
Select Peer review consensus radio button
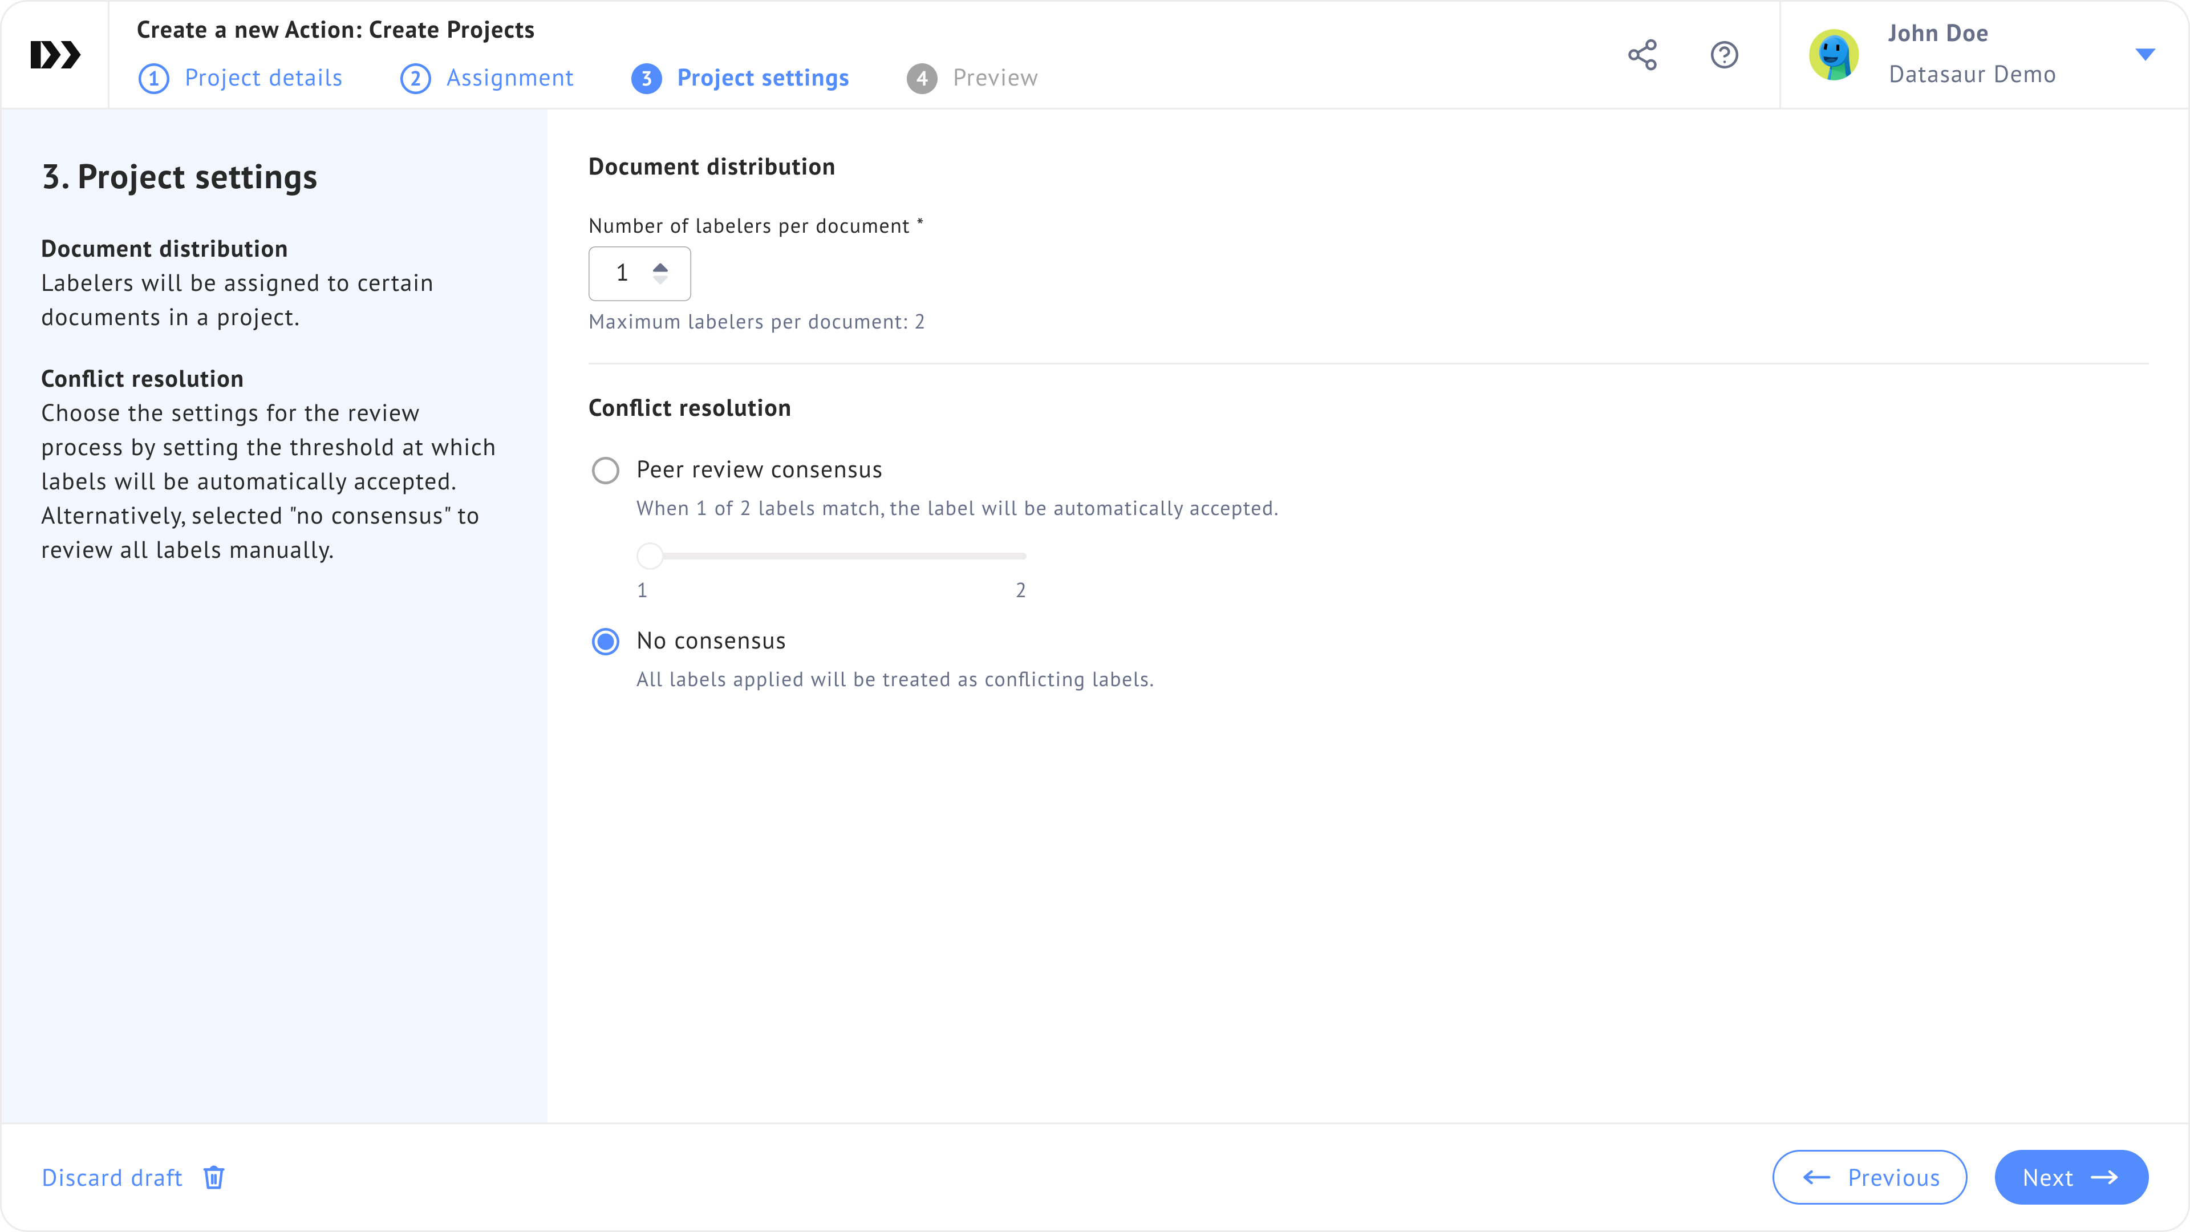[605, 470]
